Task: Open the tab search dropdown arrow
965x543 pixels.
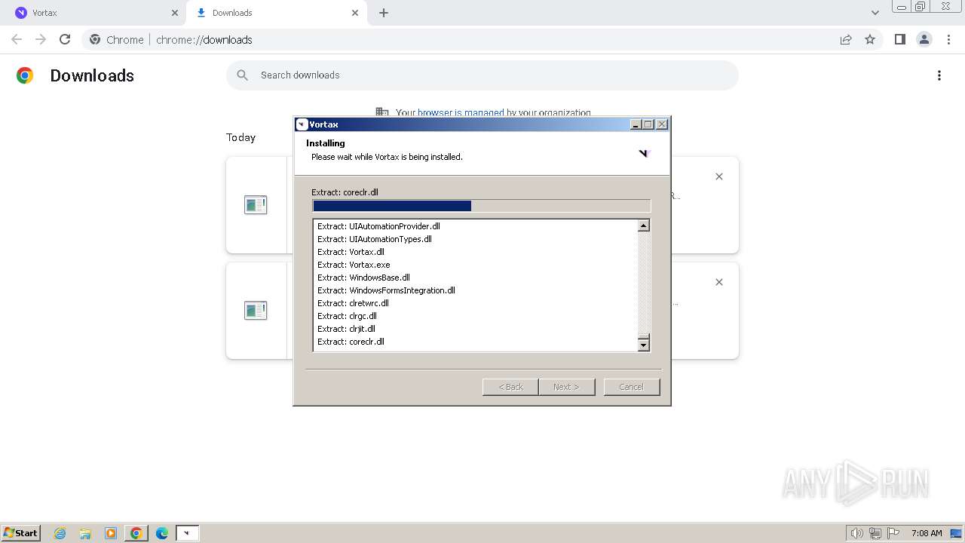Action: click(x=875, y=13)
